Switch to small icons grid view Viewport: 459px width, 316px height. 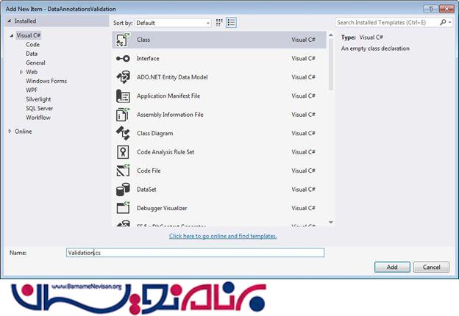click(219, 23)
